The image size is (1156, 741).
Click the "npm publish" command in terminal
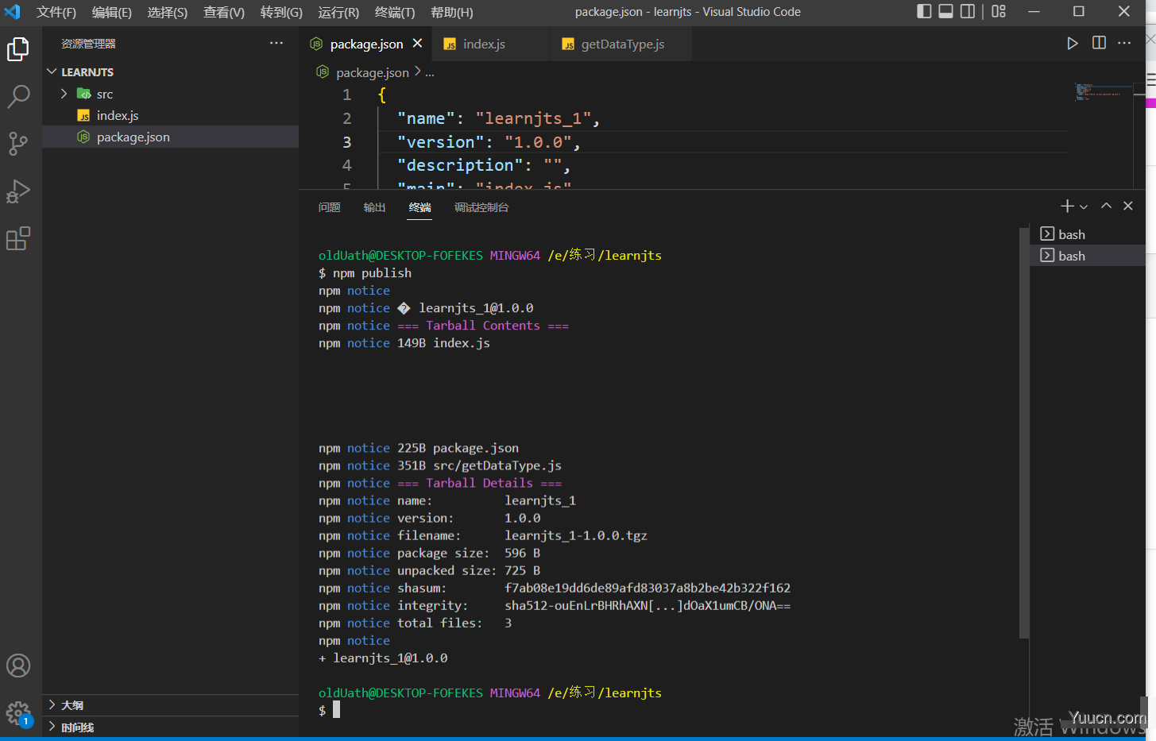pyautogui.click(x=372, y=273)
